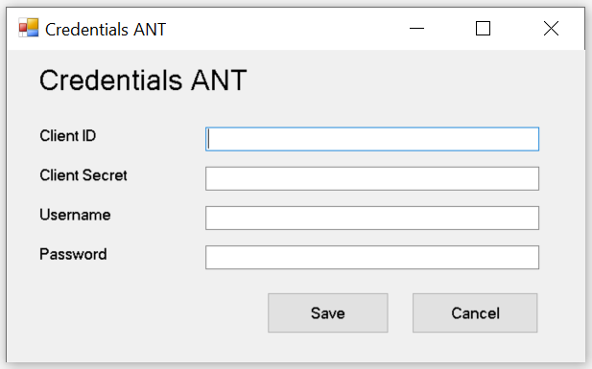Maximize the Credentials ANT window
592x369 pixels.
(483, 29)
